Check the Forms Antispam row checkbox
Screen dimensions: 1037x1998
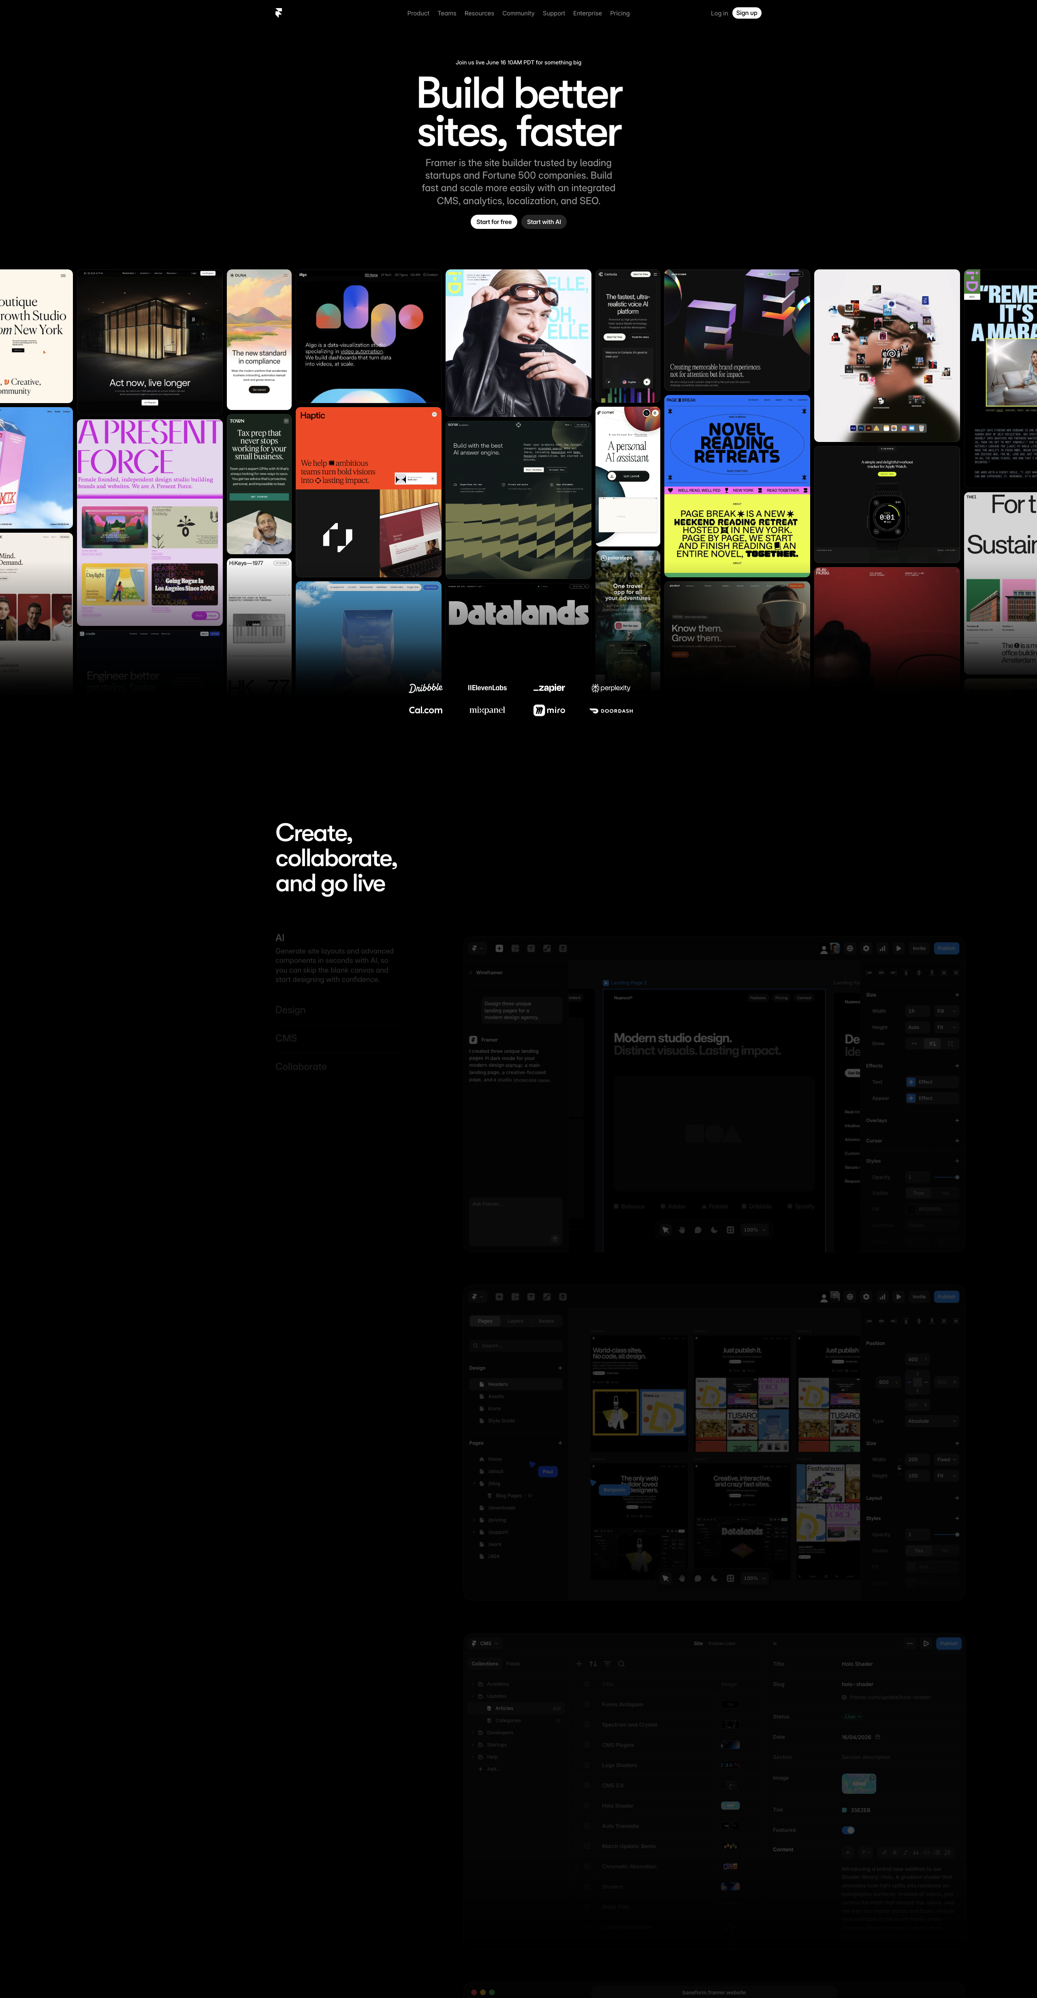[587, 1705]
